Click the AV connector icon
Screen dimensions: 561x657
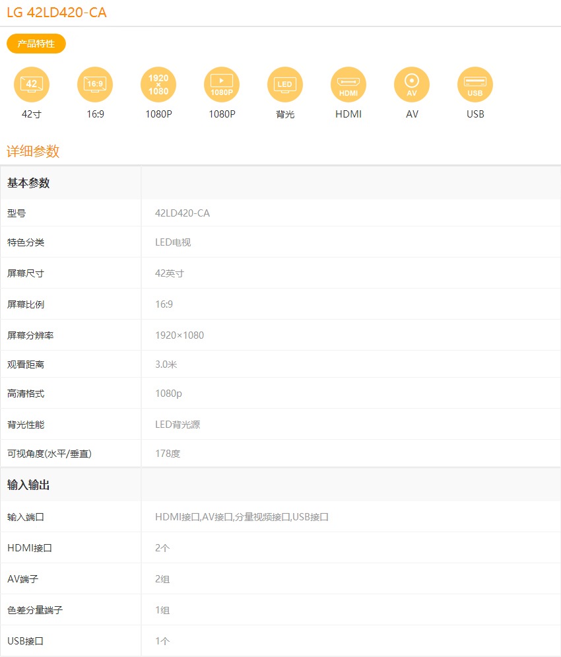pos(412,85)
